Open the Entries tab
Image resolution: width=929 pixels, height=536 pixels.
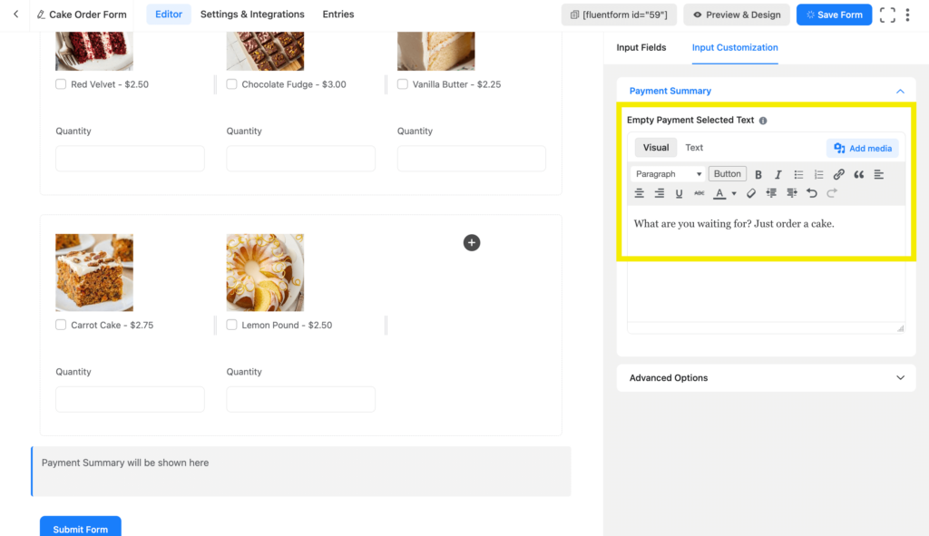[338, 15]
